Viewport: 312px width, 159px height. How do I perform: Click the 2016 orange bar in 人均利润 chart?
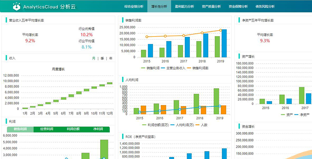[x=163, y=110]
